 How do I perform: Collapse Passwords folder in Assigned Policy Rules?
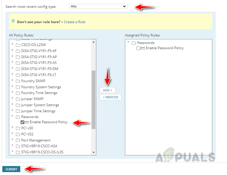click(128, 42)
